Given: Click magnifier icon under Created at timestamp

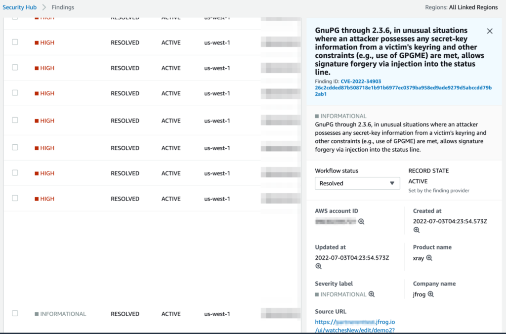Looking at the screenshot, I should [417, 230].
